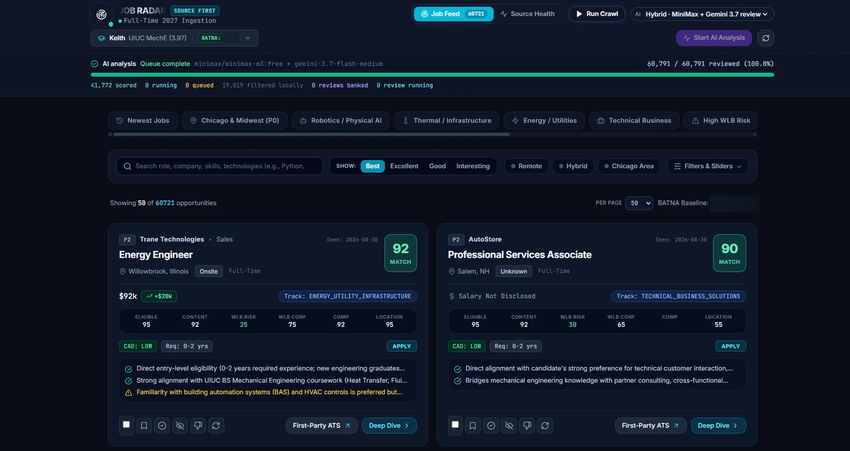Open First-Party ATS for Energy Engineer
850x451 pixels.
(x=321, y=426)
